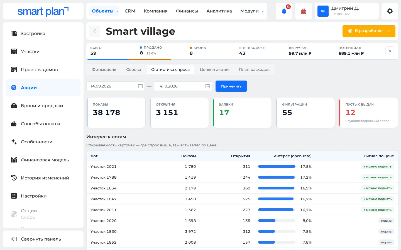Collapse the sidebar with Свернуть панель

(x=43, y=239)
